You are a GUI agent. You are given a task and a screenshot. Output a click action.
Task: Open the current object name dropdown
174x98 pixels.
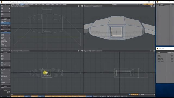point(125,4)
